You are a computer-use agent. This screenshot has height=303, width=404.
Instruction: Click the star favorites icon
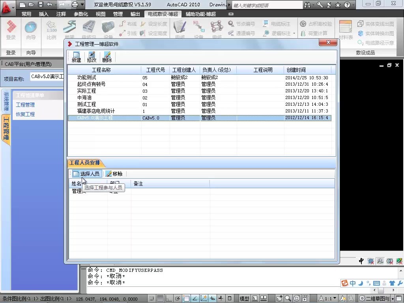338,5
